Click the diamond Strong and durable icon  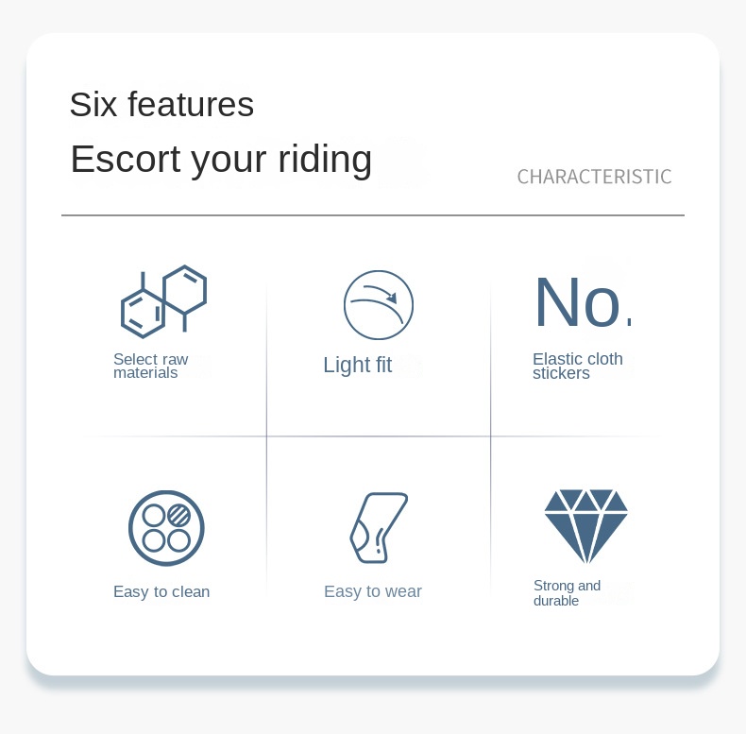pos(585,526)
